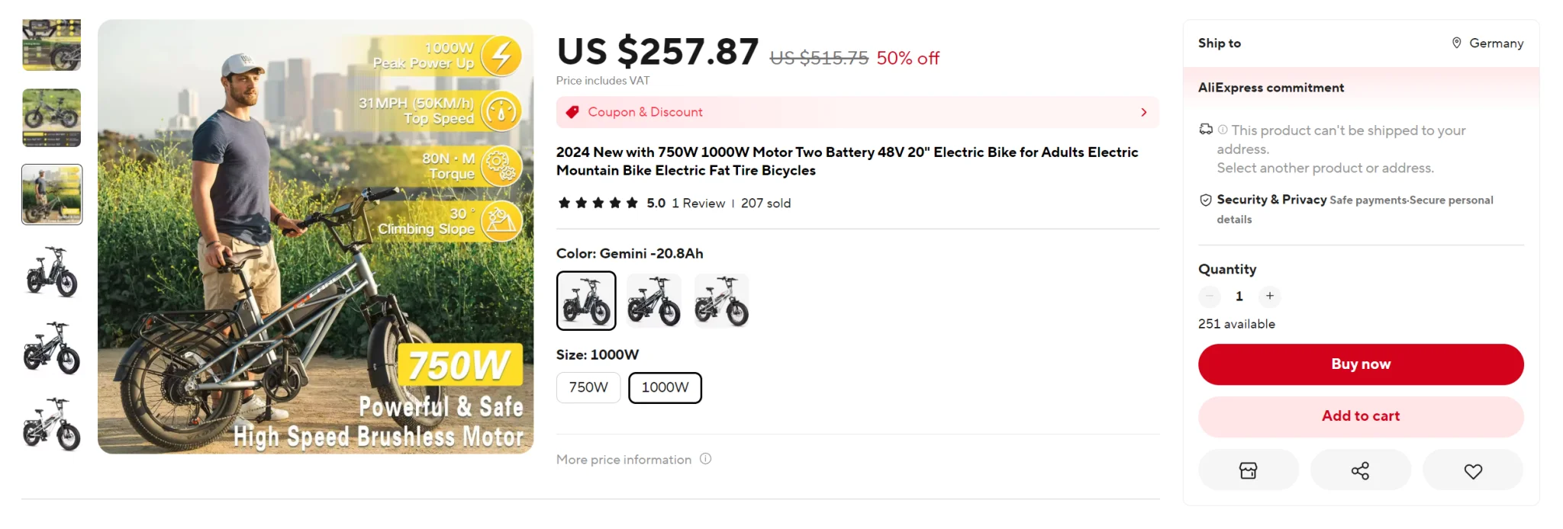The image size is (1563, 529).
Task: Pick the third white bike color variant
Action: click(x=721, y=300)
